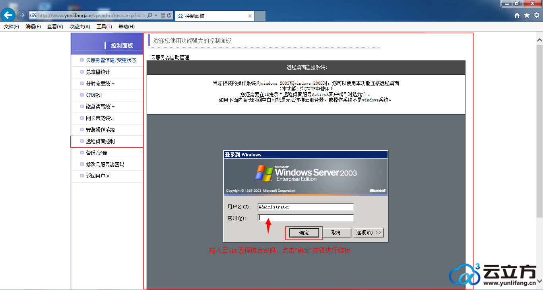Click the 取消 button in the login dialog
Screen dimensions: 543x290
point(336,233)
